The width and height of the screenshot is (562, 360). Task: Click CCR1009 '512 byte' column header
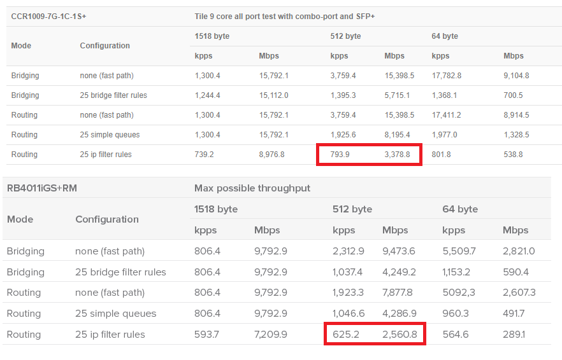(345, 36)
